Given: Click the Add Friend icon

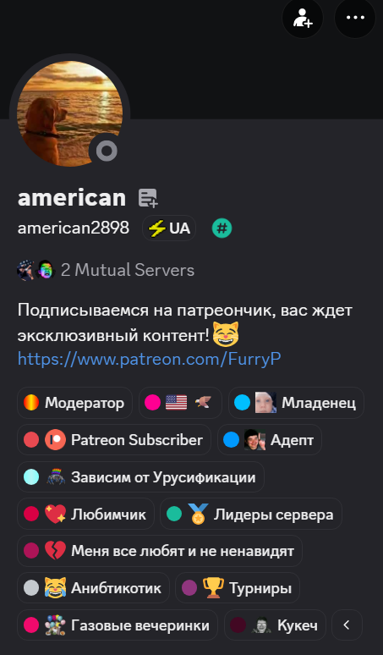Looking at the screenshot, I should pos(303,18).
